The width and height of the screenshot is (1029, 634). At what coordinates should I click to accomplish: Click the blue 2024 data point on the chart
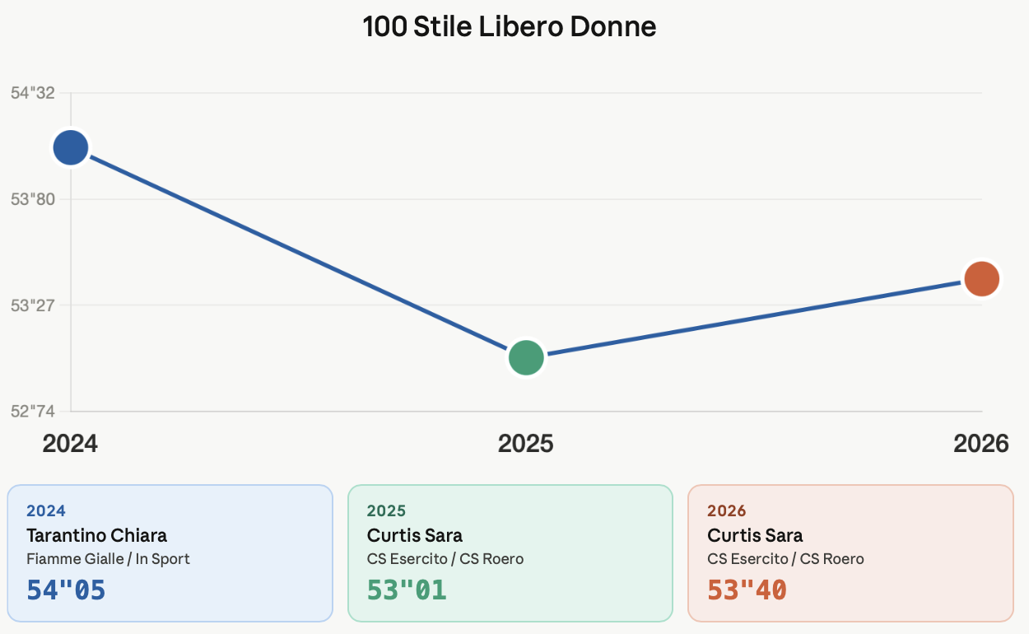tap(71, 148)
